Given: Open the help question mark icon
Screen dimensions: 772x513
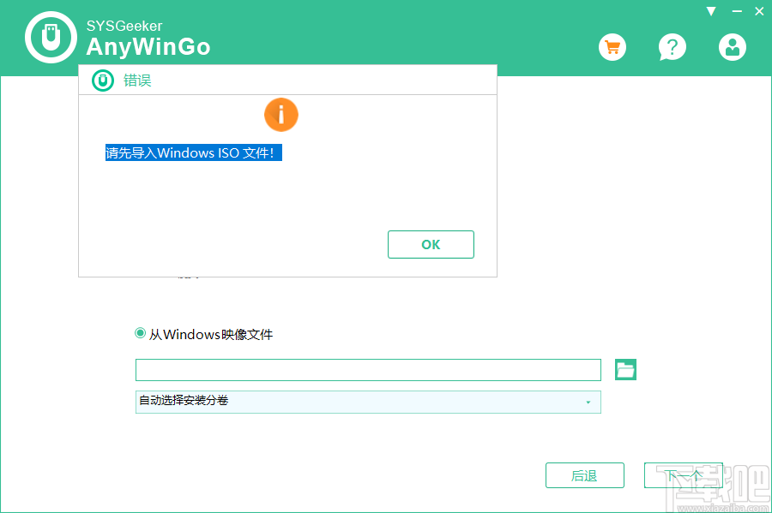Looking at the screenshot, I should [x=672, y=47].
